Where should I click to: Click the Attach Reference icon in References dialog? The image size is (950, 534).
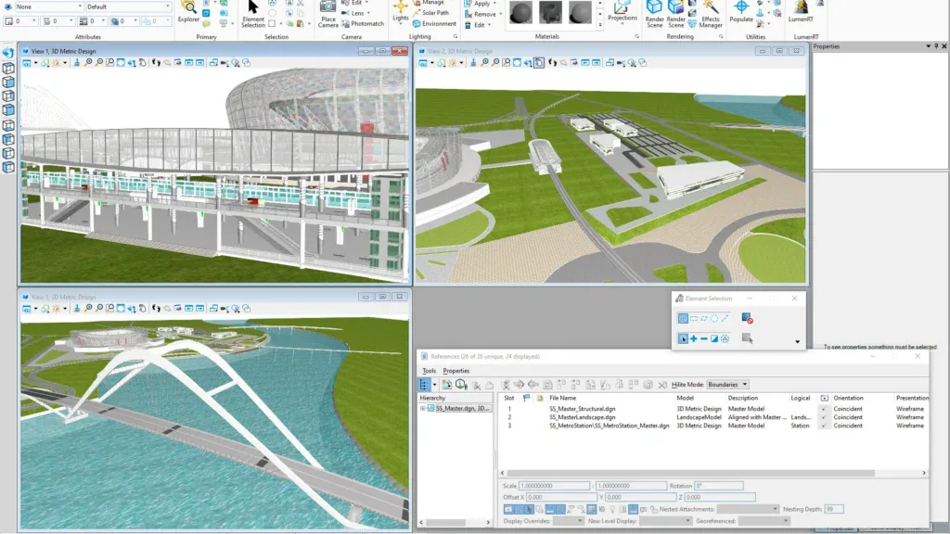(446, 384)
